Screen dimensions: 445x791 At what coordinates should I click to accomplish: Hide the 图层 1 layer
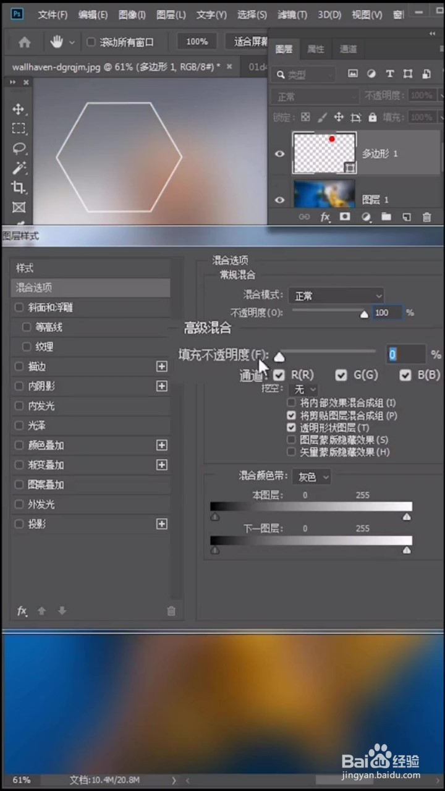point(280,200)
